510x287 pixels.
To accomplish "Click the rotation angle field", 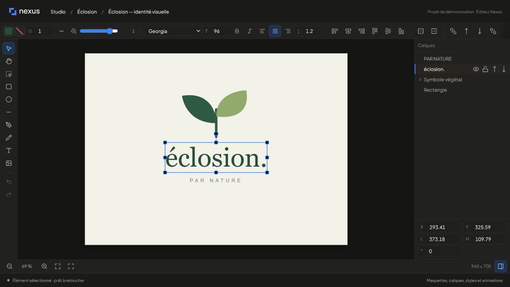I will tap(439, 251).
